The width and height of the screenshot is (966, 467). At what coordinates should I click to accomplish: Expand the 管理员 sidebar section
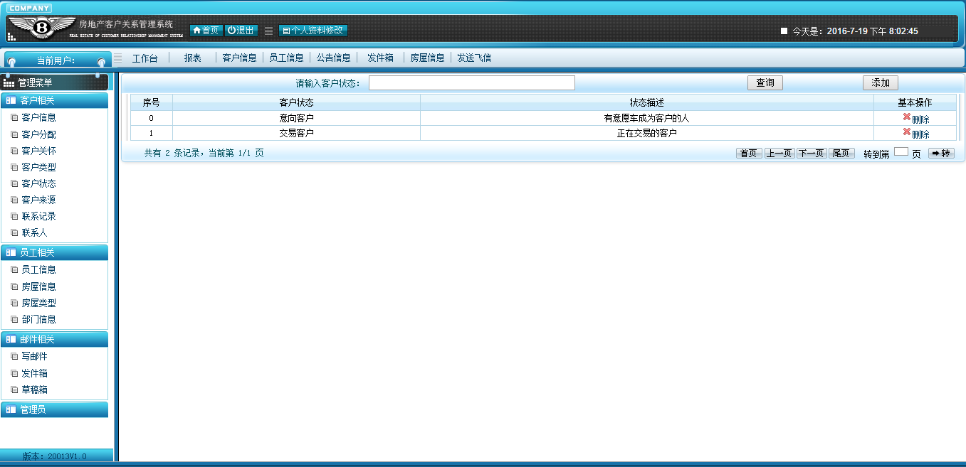point(55,410)
